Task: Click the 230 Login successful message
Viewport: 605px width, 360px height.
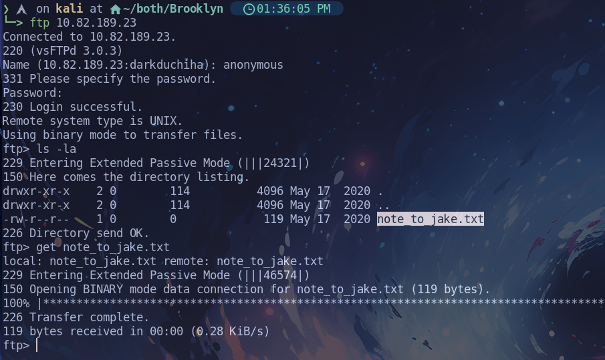Action: click(72, 107)
